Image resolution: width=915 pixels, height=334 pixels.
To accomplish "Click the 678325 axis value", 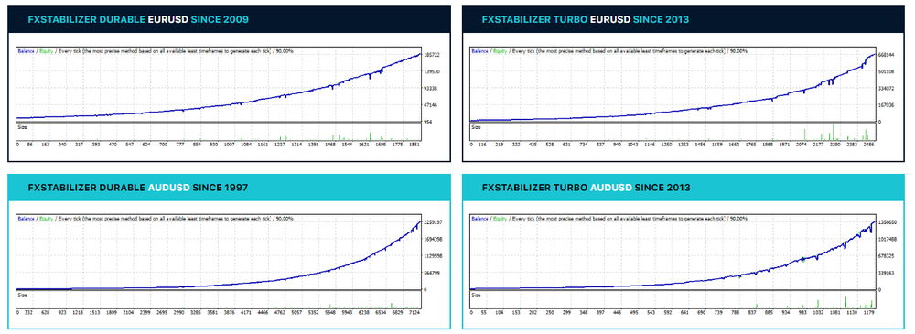I will (887, 255).
